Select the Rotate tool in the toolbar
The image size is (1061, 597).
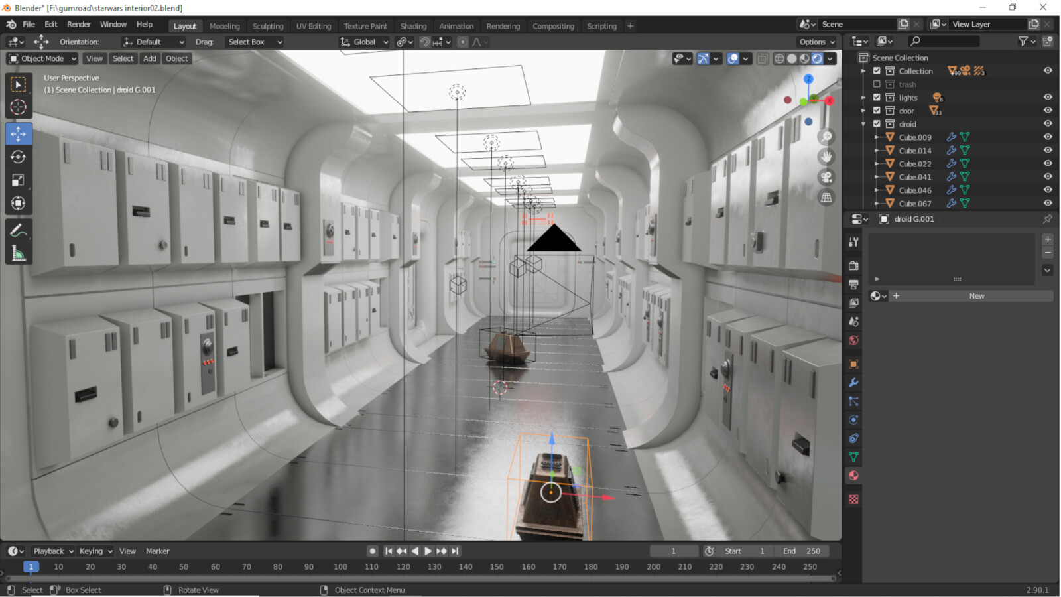click(19, 157)
